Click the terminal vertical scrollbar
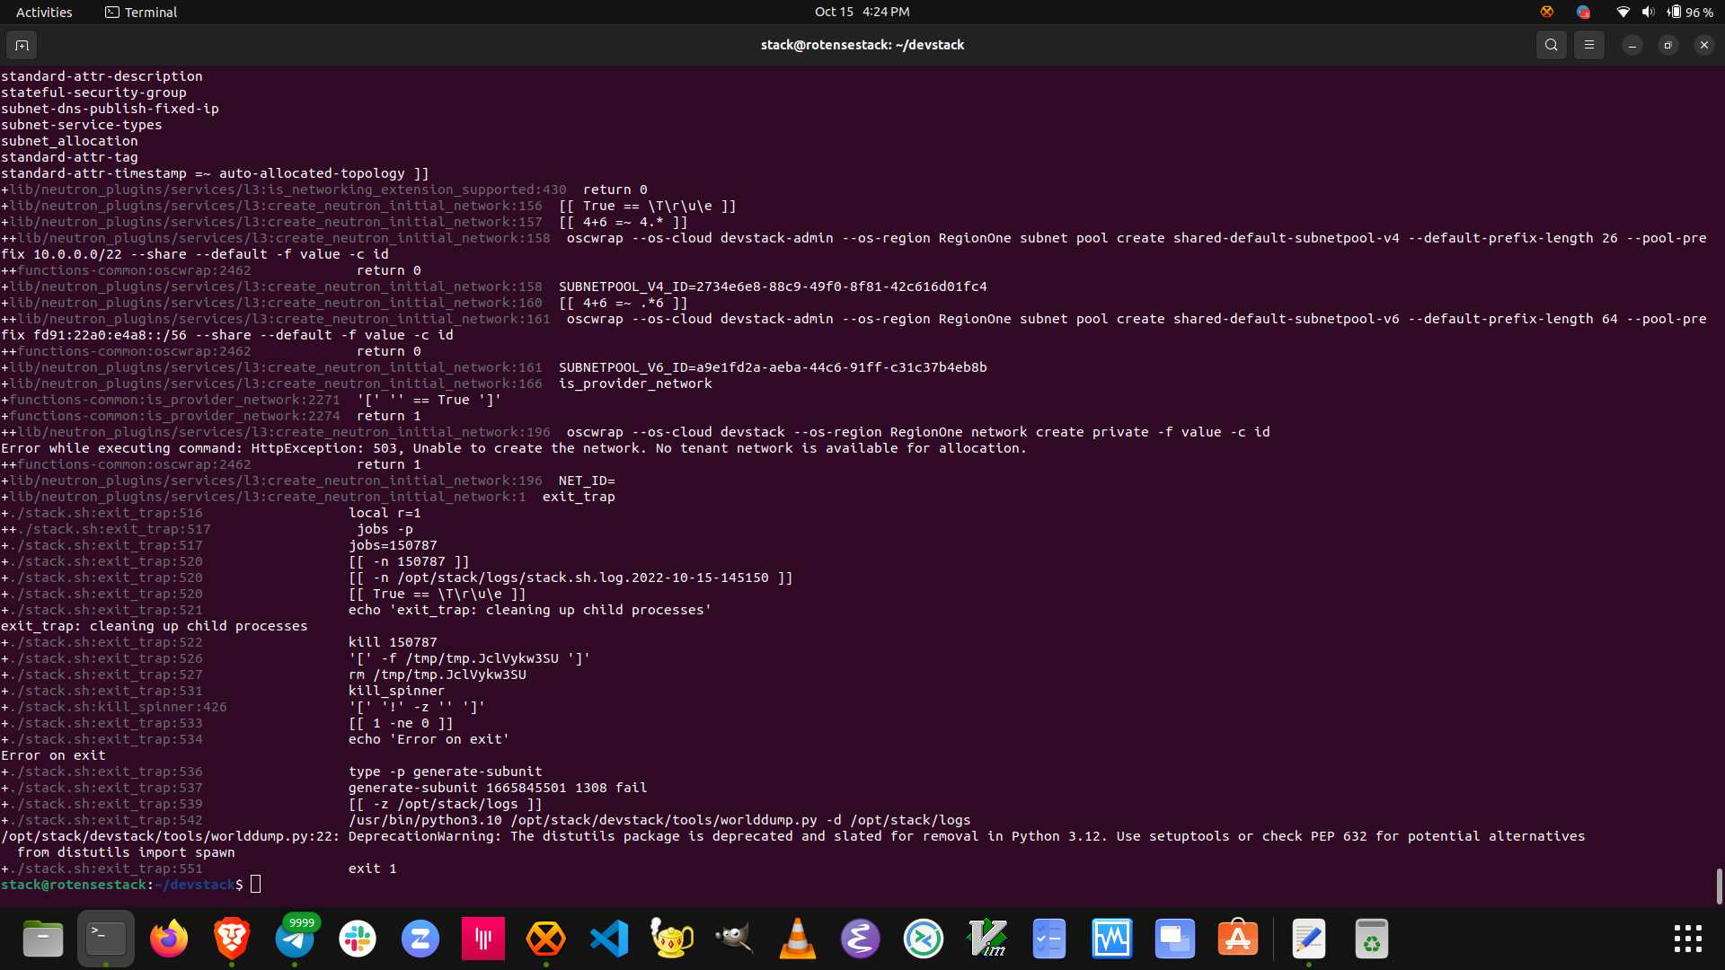Viewport: 1725px width, 970px height. tap(1719, 886)
